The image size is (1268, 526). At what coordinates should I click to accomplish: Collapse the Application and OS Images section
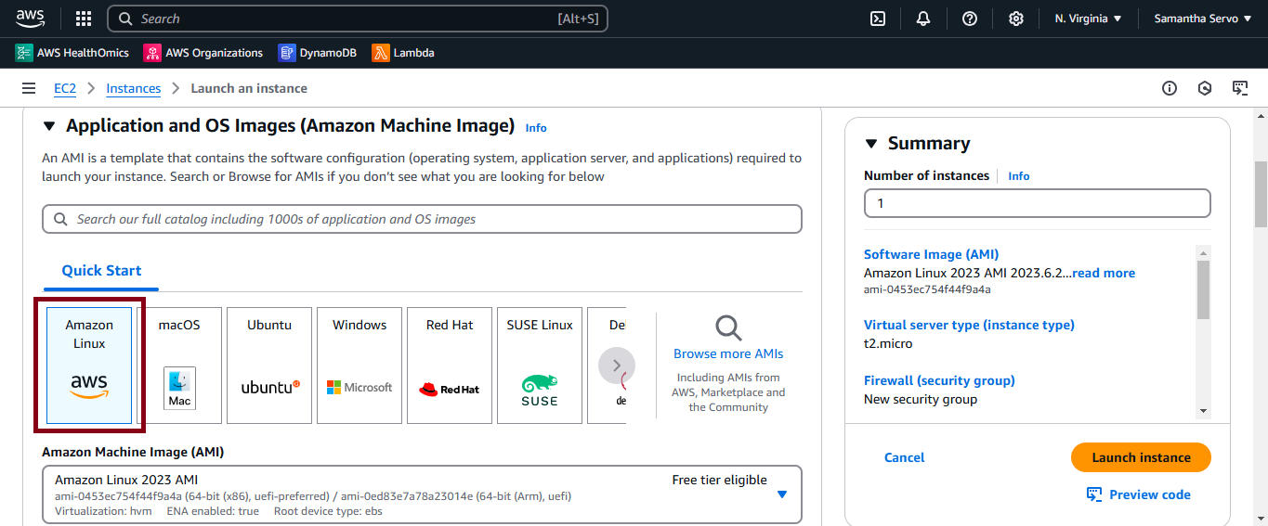click(48, 126)
